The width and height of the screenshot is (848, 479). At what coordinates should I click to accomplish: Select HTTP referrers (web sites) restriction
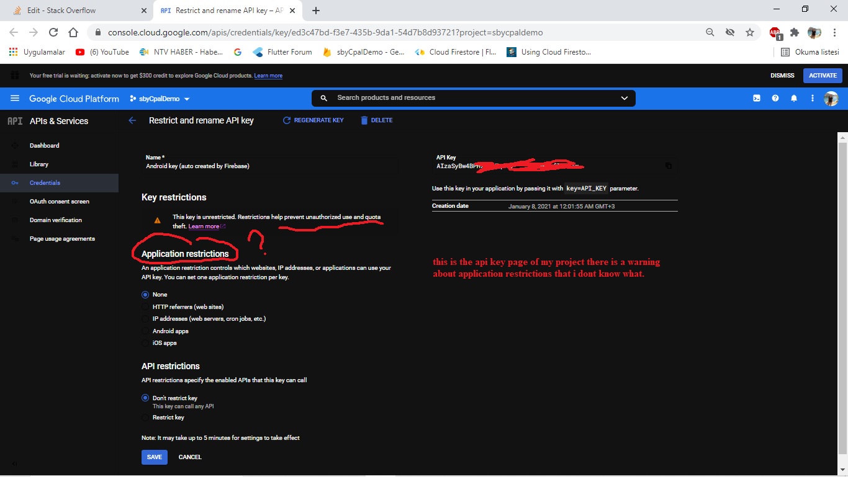click(145, 307)
